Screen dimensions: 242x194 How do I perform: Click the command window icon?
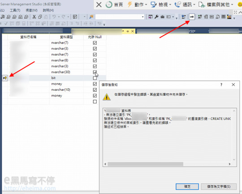pyautogui.click(x=169, y=17)
